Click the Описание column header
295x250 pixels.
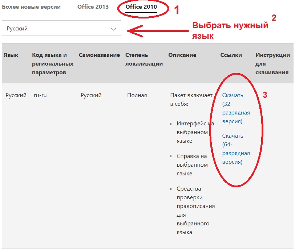click(x=182, y=55)
